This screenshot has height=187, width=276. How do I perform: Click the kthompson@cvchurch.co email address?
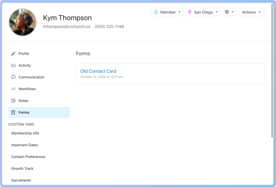(67, 26)
